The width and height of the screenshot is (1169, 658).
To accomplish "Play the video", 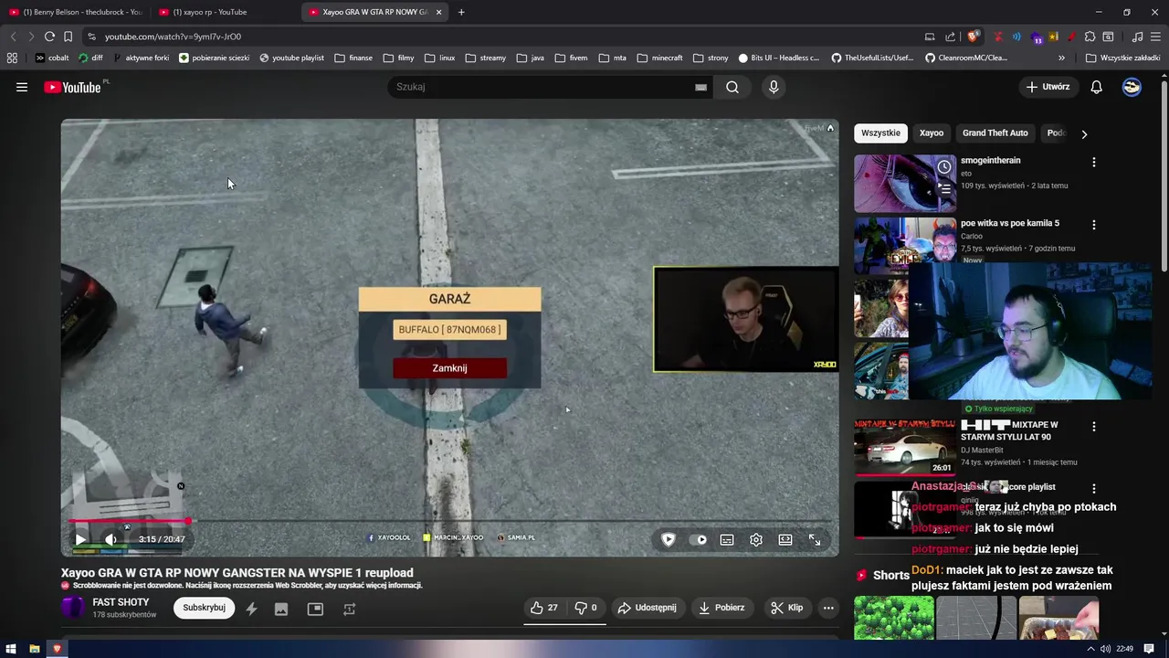I will (80, 539).
